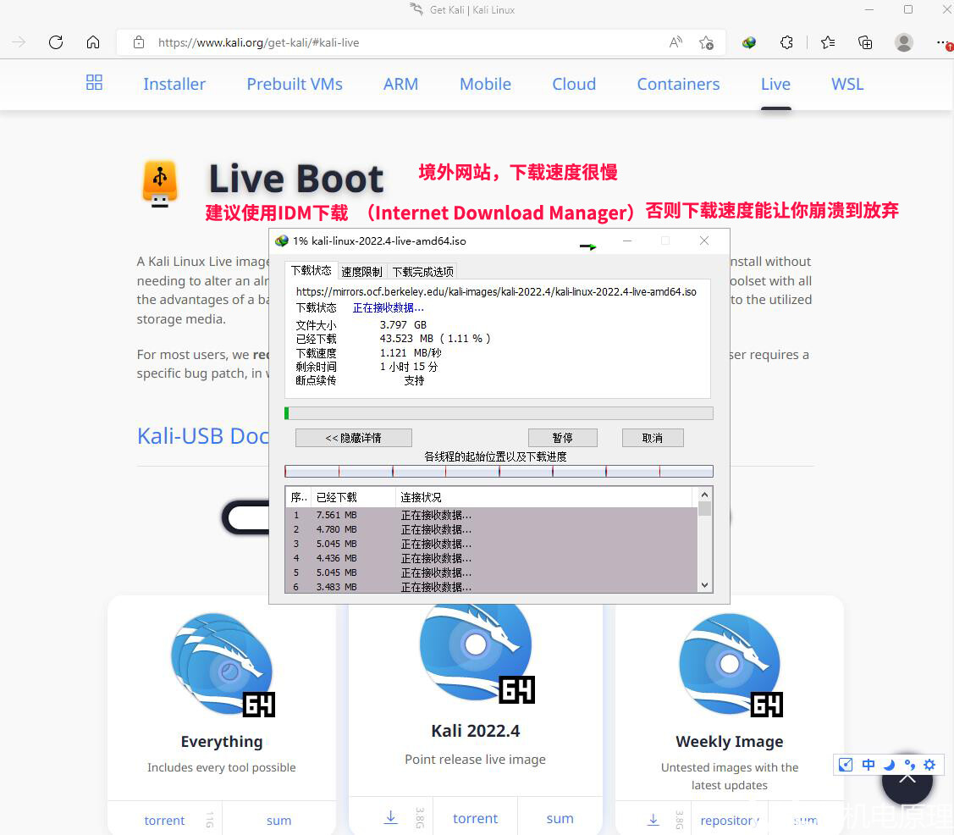The image size is (954, 835).
Task: Click the Everything sum link
Action: (278, 821)
